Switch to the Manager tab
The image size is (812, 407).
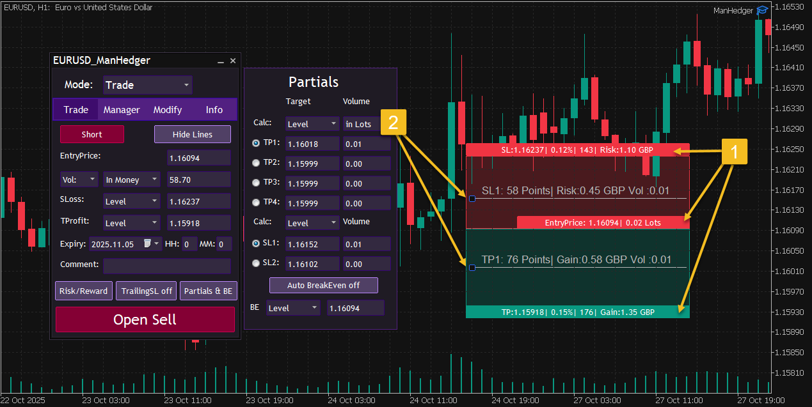point(122,109)
